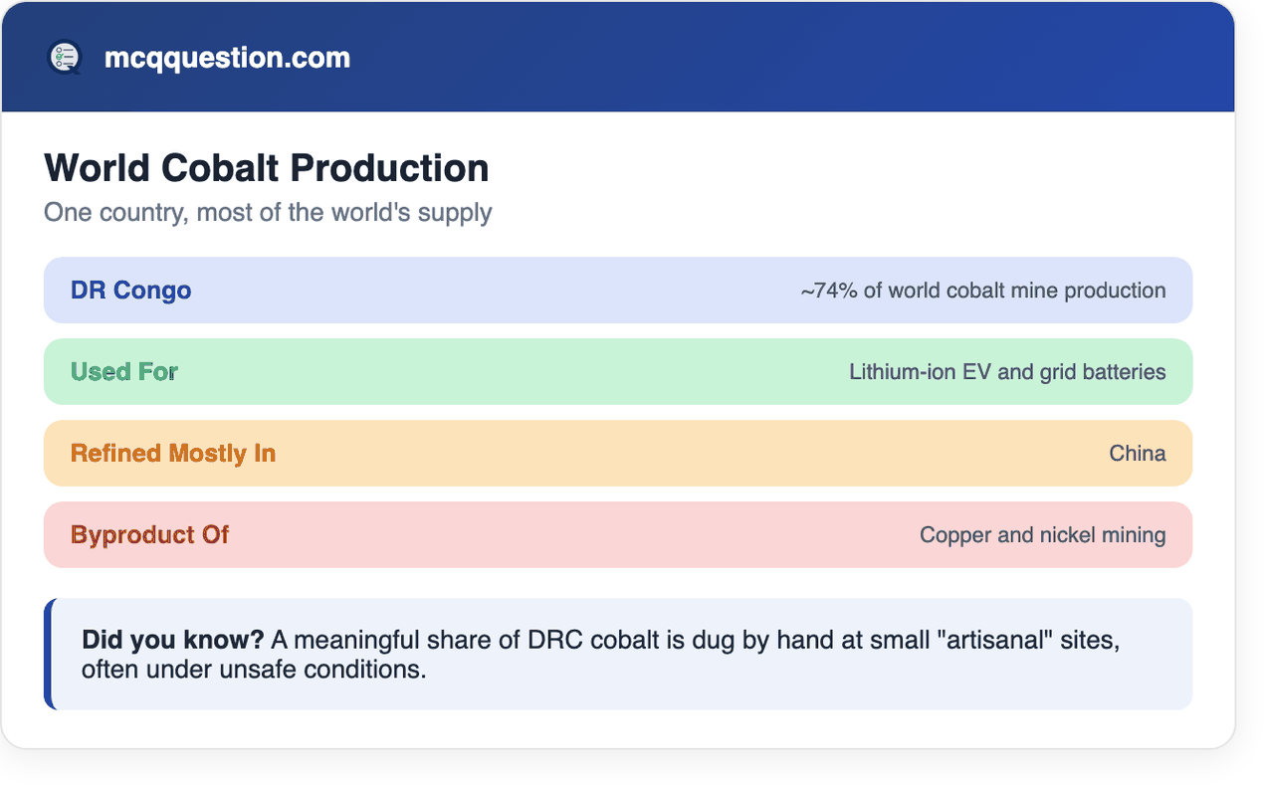Click the callout line about unsafe conditions
This screenshot has width=1264, height=785.
[x=254, y=670]
